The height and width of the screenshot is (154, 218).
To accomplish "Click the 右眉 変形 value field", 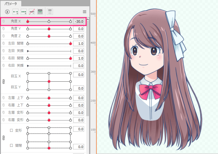I will [79, 120].
